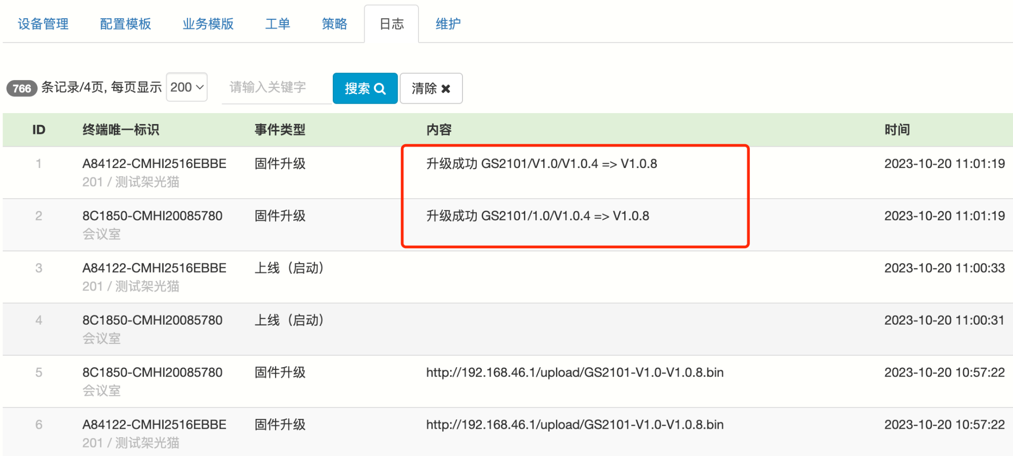Click the X icon in 清除 button
Screen dimensions: 1013x456
(x=446, y=89)
